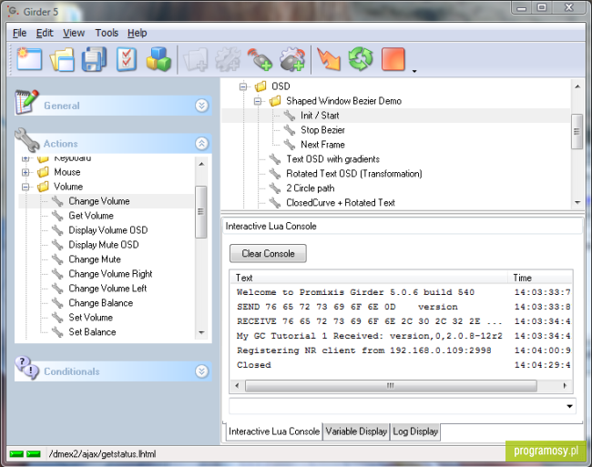Image resolution: width=592 pixels, height=467 pixels.
Task: Open the File menu
Action: (20, 33)
